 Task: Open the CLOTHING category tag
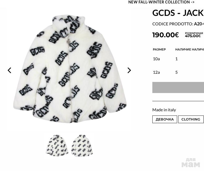click(x=191, y=119)
